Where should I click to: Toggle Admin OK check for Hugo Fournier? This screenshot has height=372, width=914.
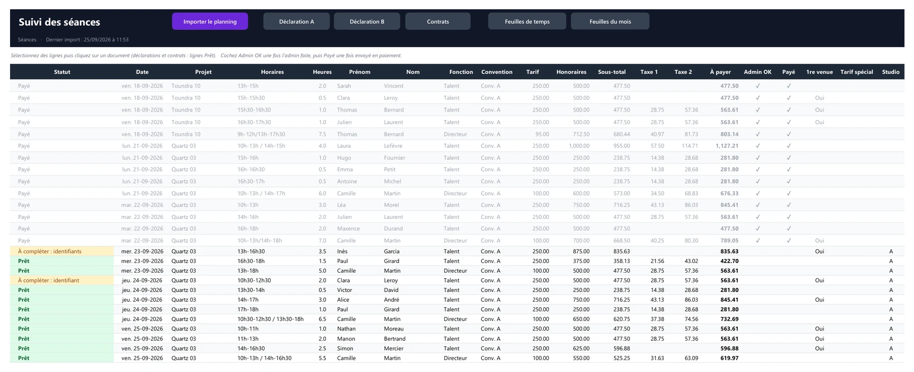pos(758,158)
